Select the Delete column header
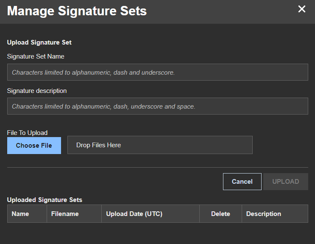This screenshot has height=244, width=315. pos(220,213)
